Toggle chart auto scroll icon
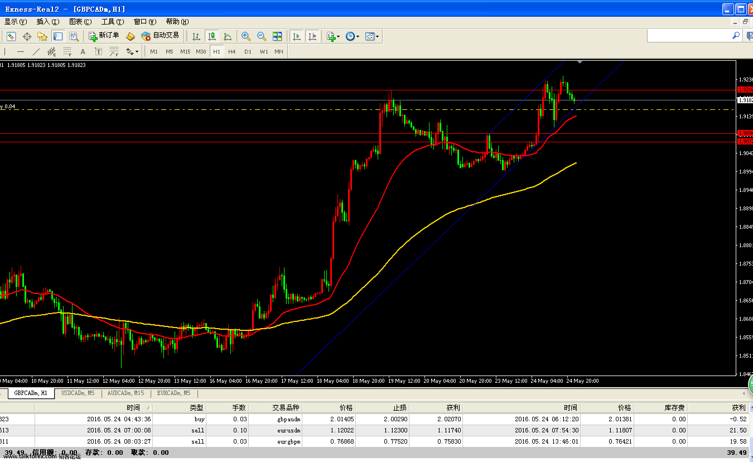This screenshot has width=753, height=462. coord(297,36)
